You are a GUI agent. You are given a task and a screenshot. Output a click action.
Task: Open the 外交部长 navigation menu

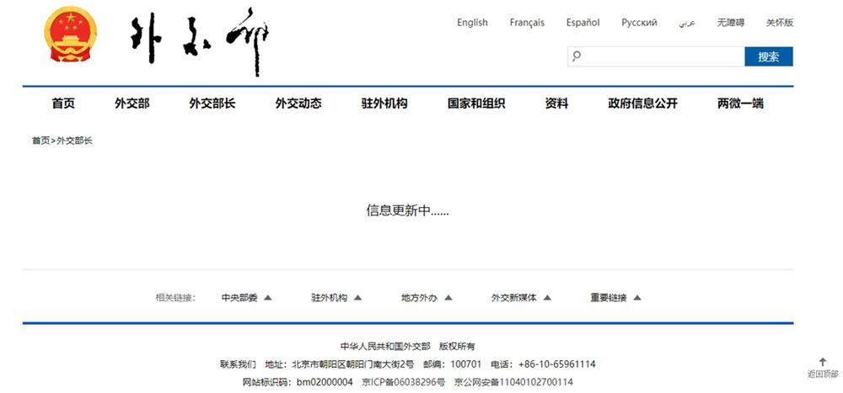coord(212,104)
